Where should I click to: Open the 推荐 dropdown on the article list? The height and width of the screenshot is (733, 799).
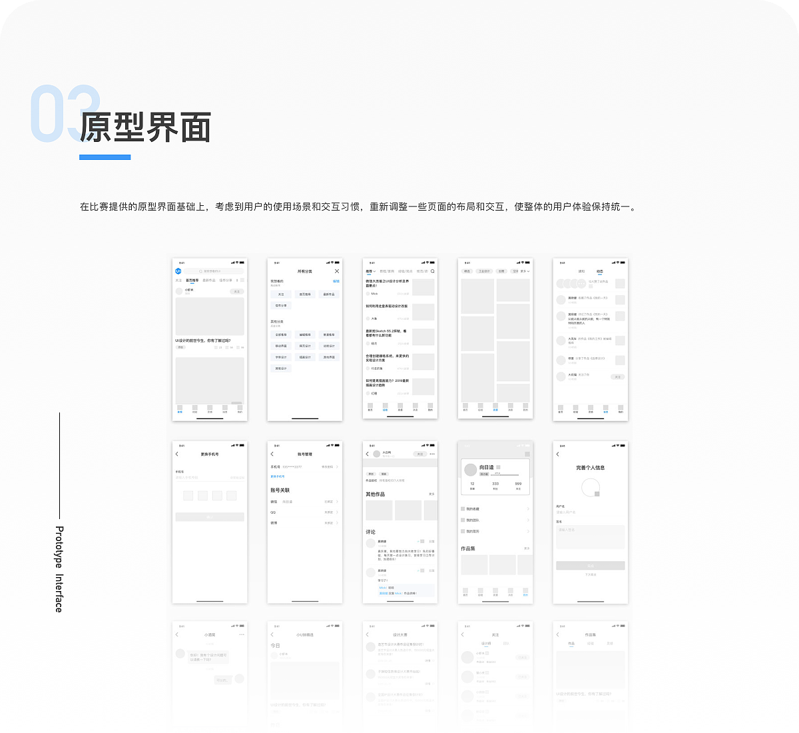click(x=371, y=271)
